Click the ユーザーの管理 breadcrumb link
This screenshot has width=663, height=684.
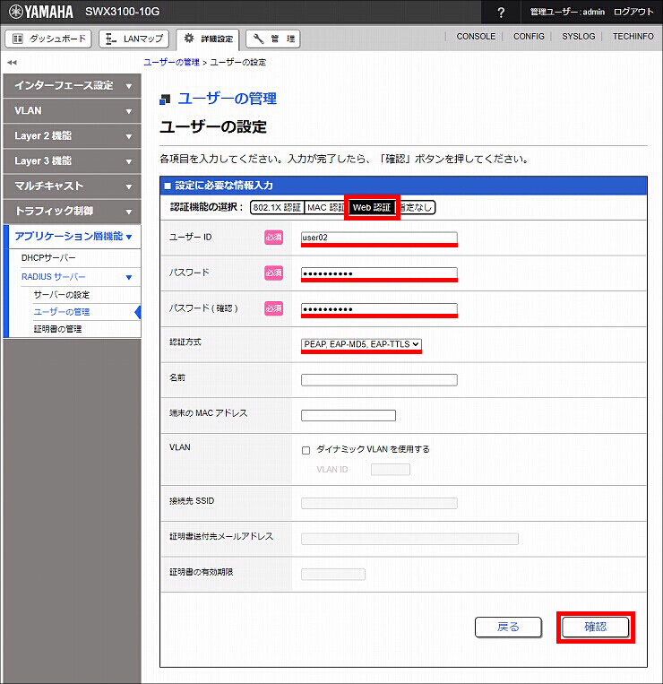point(172,62)
